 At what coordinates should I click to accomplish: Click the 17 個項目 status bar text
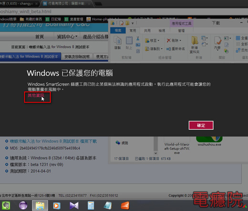pos(122,158)
